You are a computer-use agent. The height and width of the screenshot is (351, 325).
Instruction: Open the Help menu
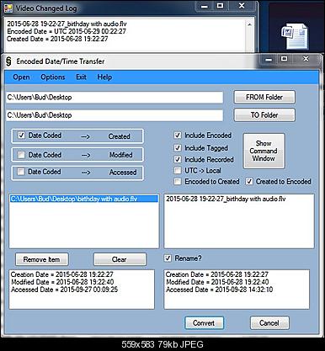(x=104, y=77)
